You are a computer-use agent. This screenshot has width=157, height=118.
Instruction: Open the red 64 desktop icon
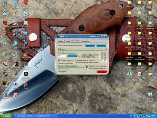pyautogui.click(x=5, y=64)
